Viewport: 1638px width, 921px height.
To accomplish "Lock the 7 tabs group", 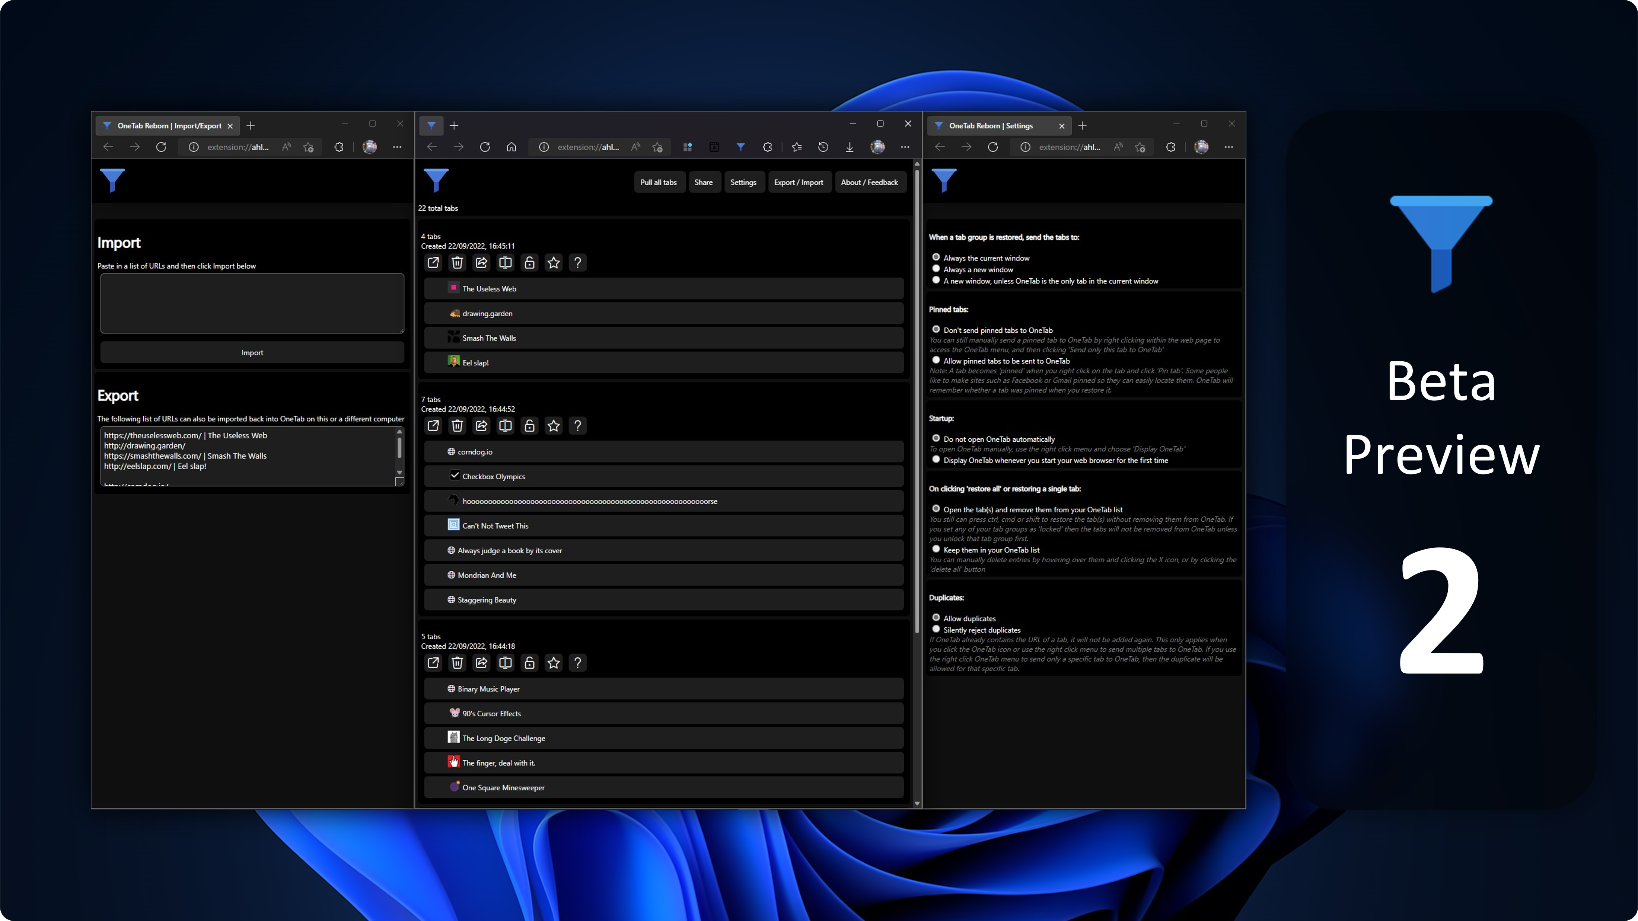I will click(x=530, y=426).
